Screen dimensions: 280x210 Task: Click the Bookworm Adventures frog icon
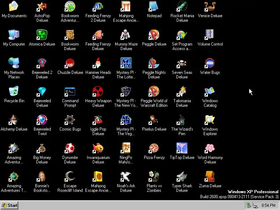70,6
